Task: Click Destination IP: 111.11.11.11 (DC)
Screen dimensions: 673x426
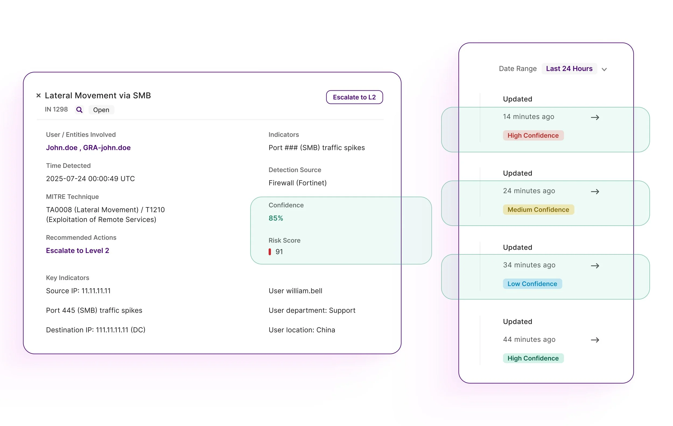Action: (x=96, y=330)
